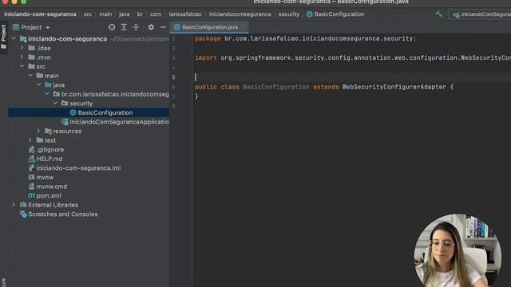Click the iniciandocomseguranca breadcrumb
511x287 pixels.
click(x=240, y=14)
